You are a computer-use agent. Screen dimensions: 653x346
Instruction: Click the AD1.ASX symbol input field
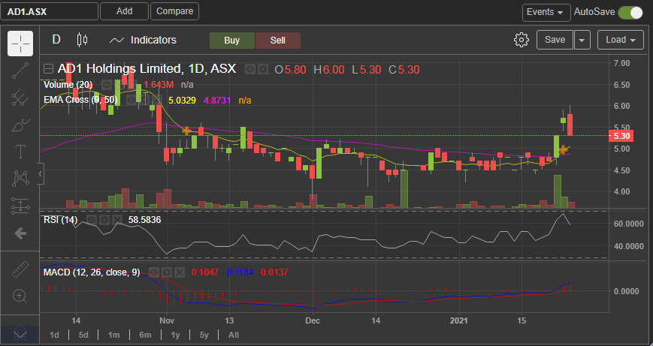pos(49,11)
